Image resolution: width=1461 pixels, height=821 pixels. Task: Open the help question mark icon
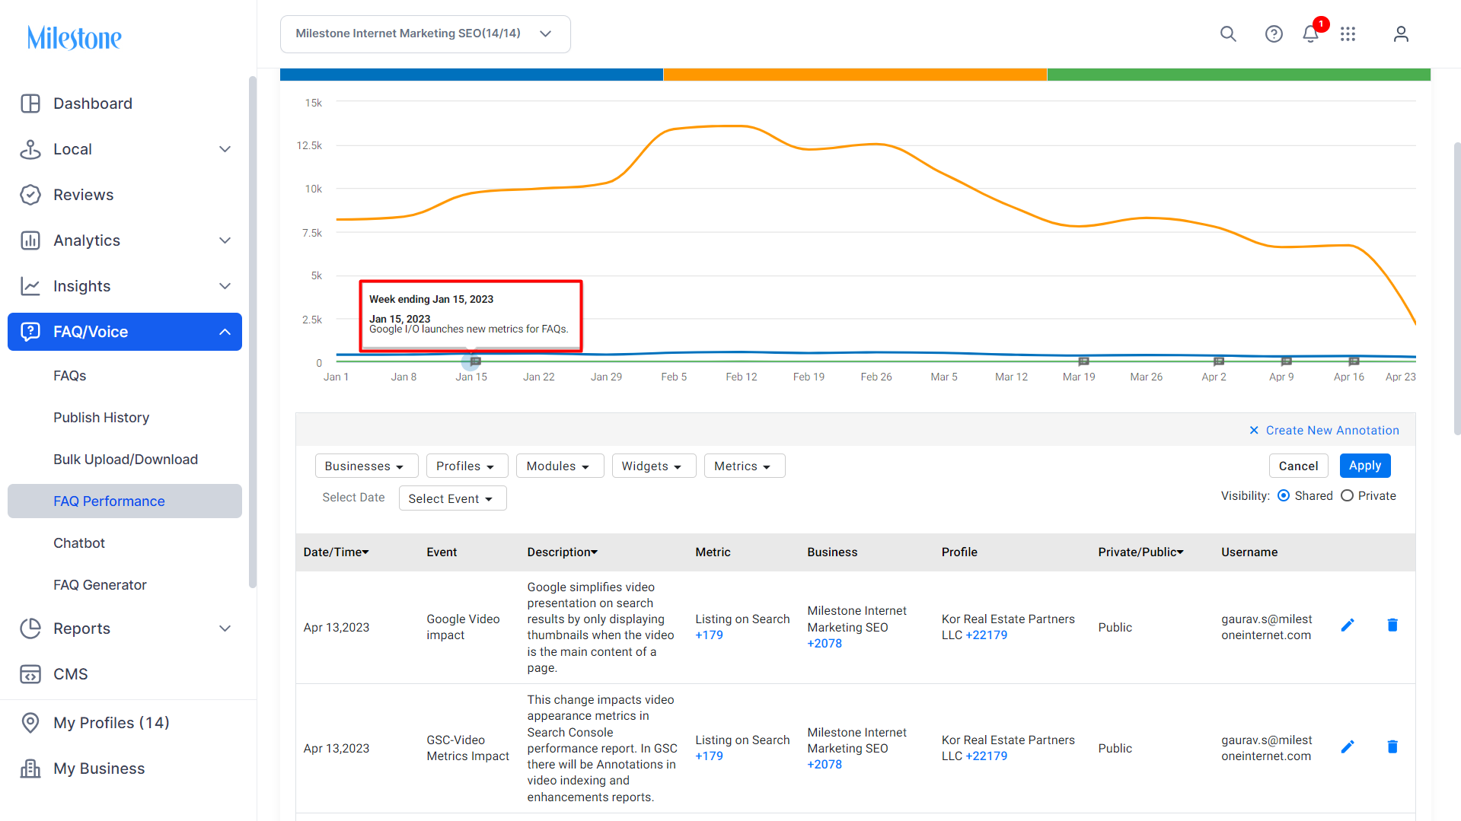[1274, 34]
